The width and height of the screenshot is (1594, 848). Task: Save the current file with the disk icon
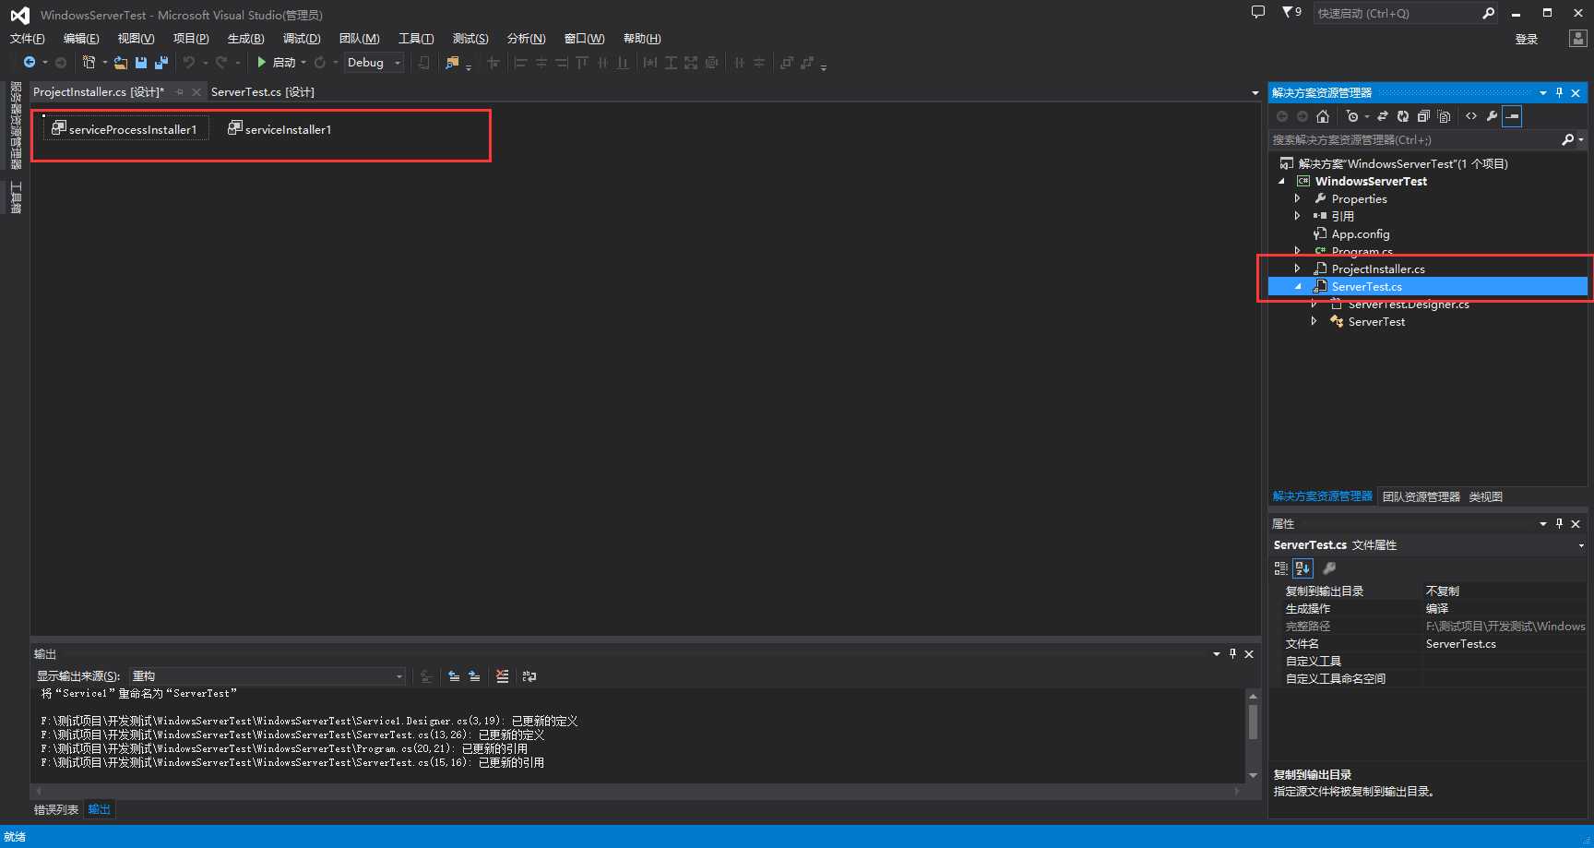141,63
